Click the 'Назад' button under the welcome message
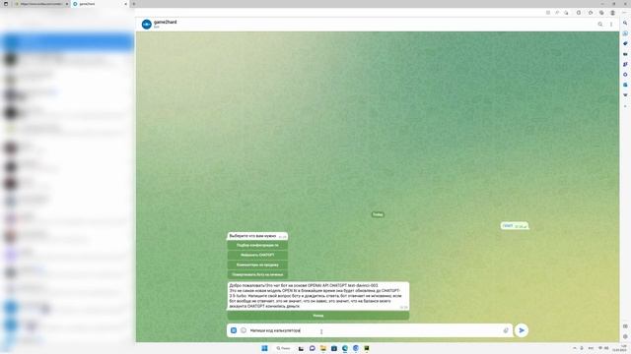 tap(317, 316)
